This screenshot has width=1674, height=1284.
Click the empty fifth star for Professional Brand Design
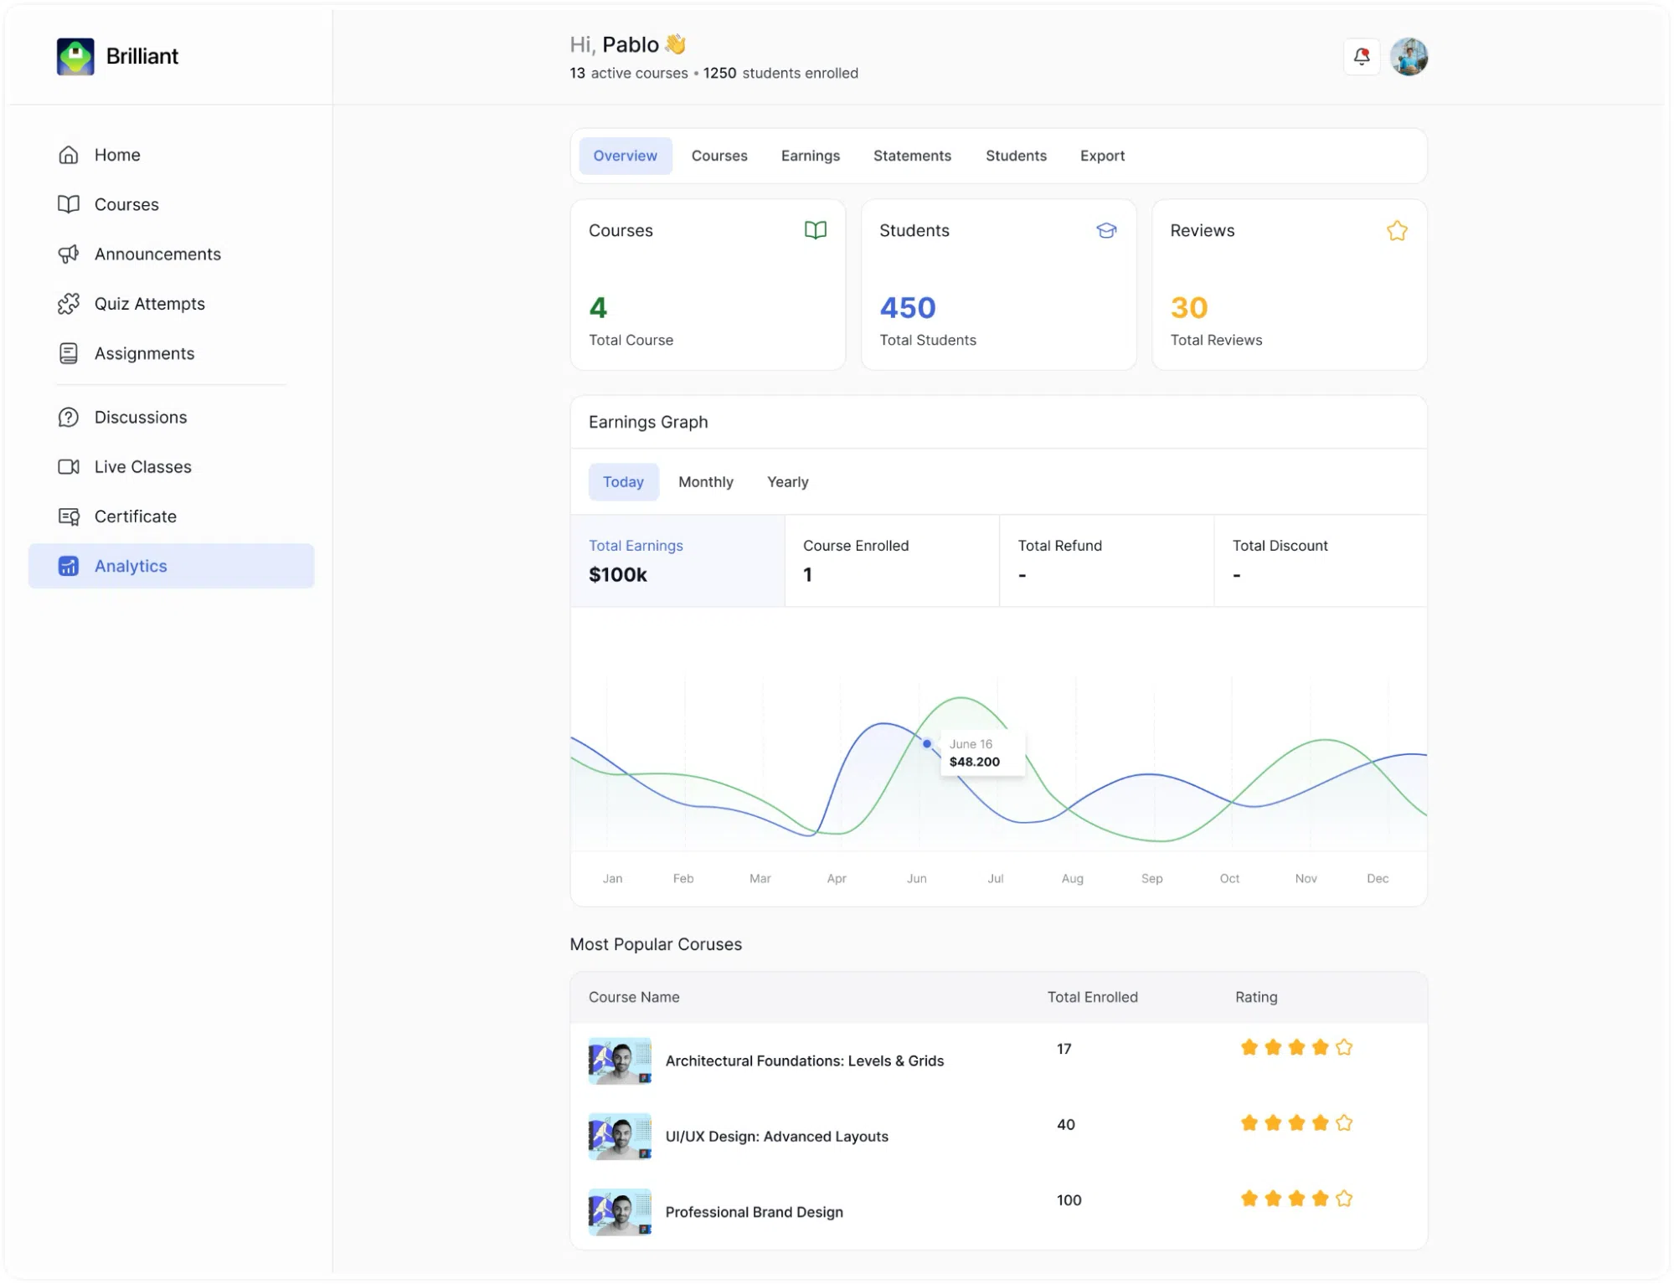pos(1344,1199)
